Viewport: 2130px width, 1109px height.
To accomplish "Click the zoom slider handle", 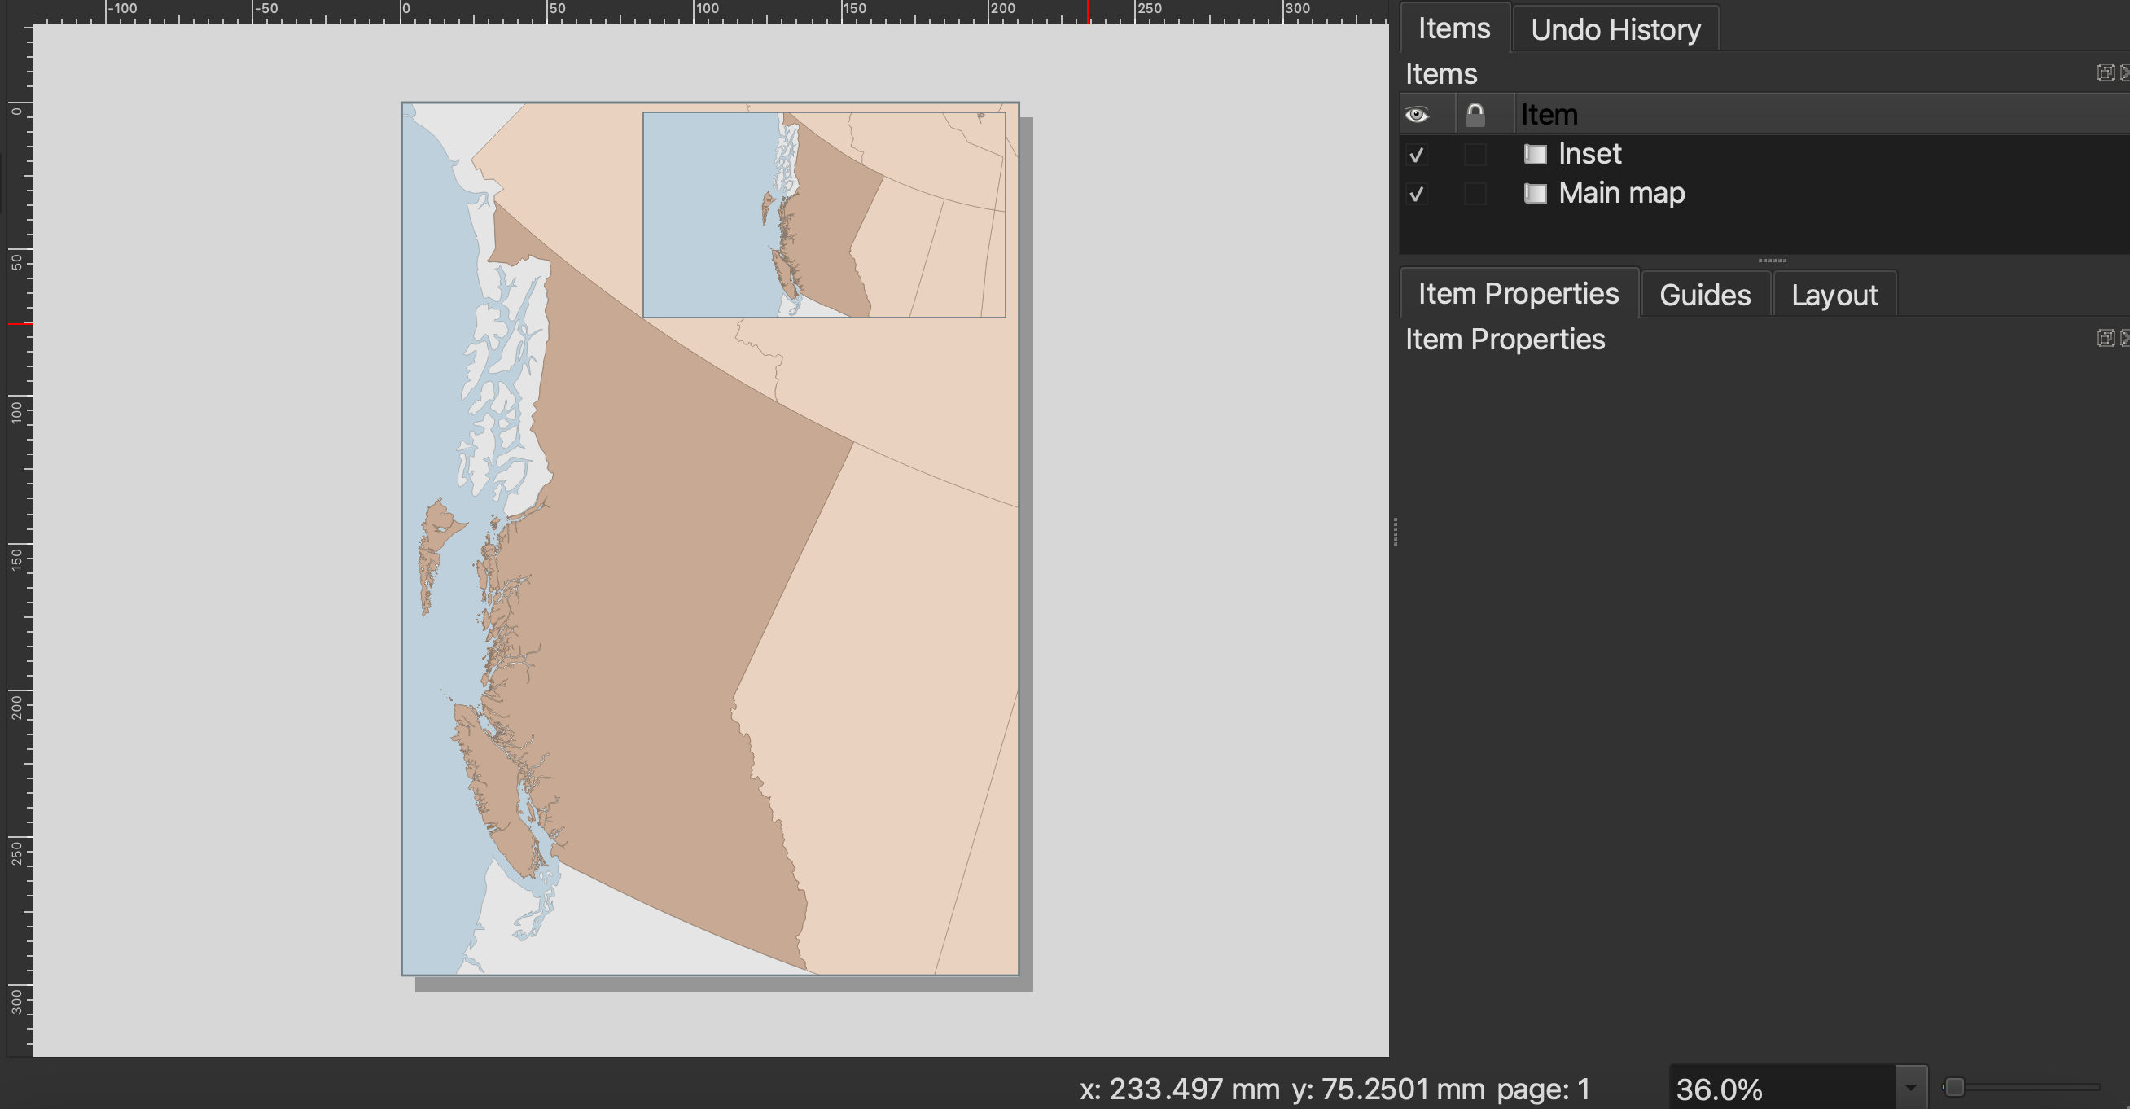I will pos(1954,1087).
